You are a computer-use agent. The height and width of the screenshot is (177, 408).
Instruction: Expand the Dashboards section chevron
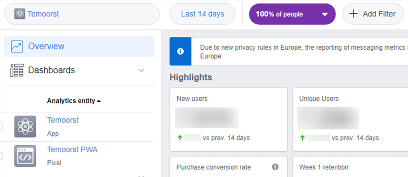[x=141, y=70]
